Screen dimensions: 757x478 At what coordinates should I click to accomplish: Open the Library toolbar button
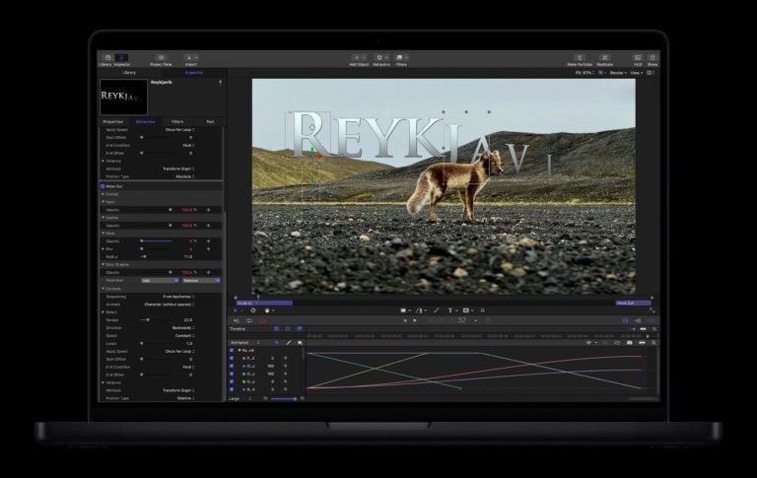pos(107,58)
